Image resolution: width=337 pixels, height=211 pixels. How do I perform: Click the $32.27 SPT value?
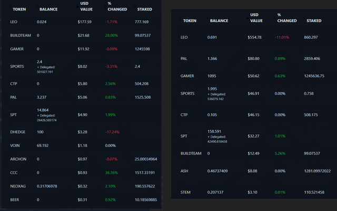[x=253, y=136]
